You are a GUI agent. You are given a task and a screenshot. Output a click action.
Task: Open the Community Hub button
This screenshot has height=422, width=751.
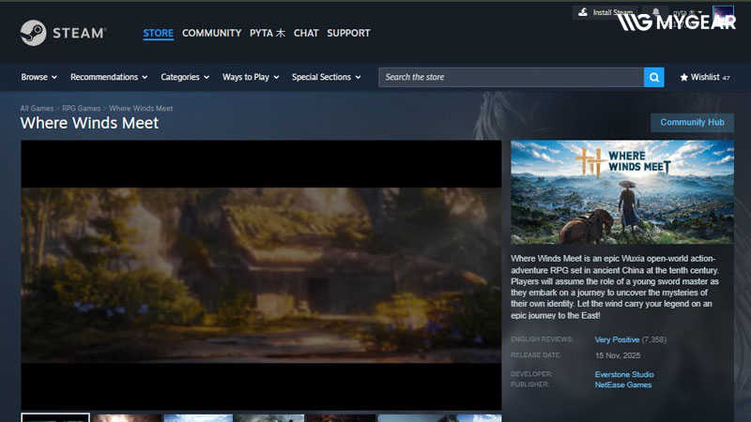692,123
